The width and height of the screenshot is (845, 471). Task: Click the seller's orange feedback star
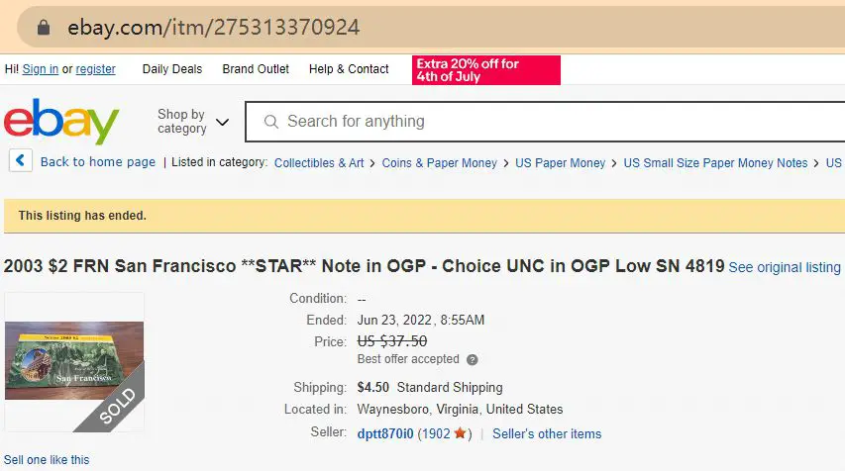pyautogui.click(x=460, y=432)
